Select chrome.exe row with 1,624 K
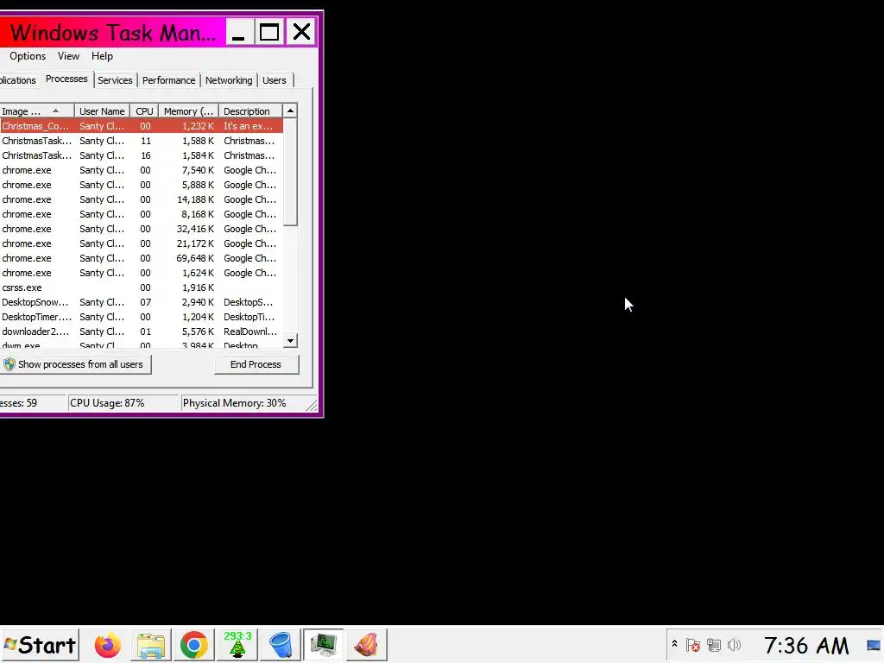 141,273
